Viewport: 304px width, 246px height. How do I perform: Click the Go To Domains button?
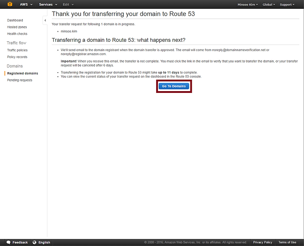174,86
